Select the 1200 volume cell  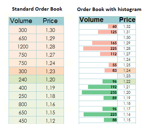[23, 46]
